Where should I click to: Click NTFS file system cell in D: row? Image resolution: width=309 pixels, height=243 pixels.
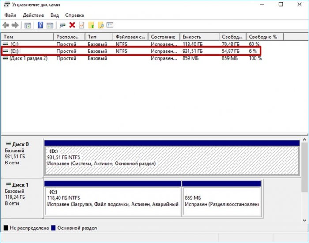coord(121,51)
